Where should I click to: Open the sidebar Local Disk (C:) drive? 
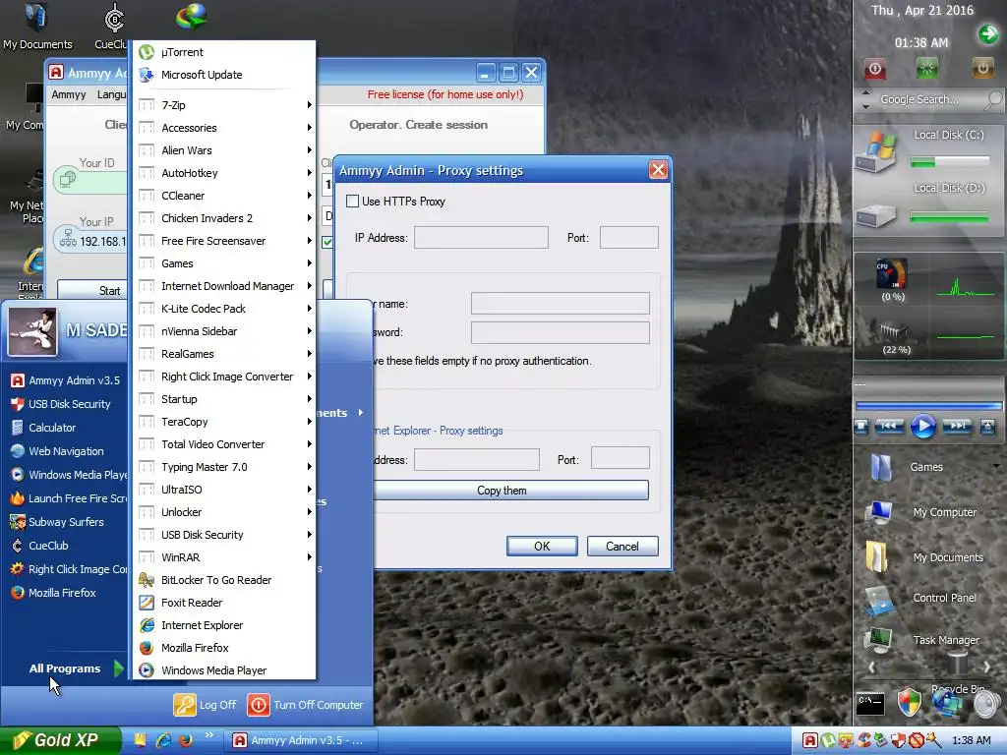pyautogui.click(x=876, y=152)
